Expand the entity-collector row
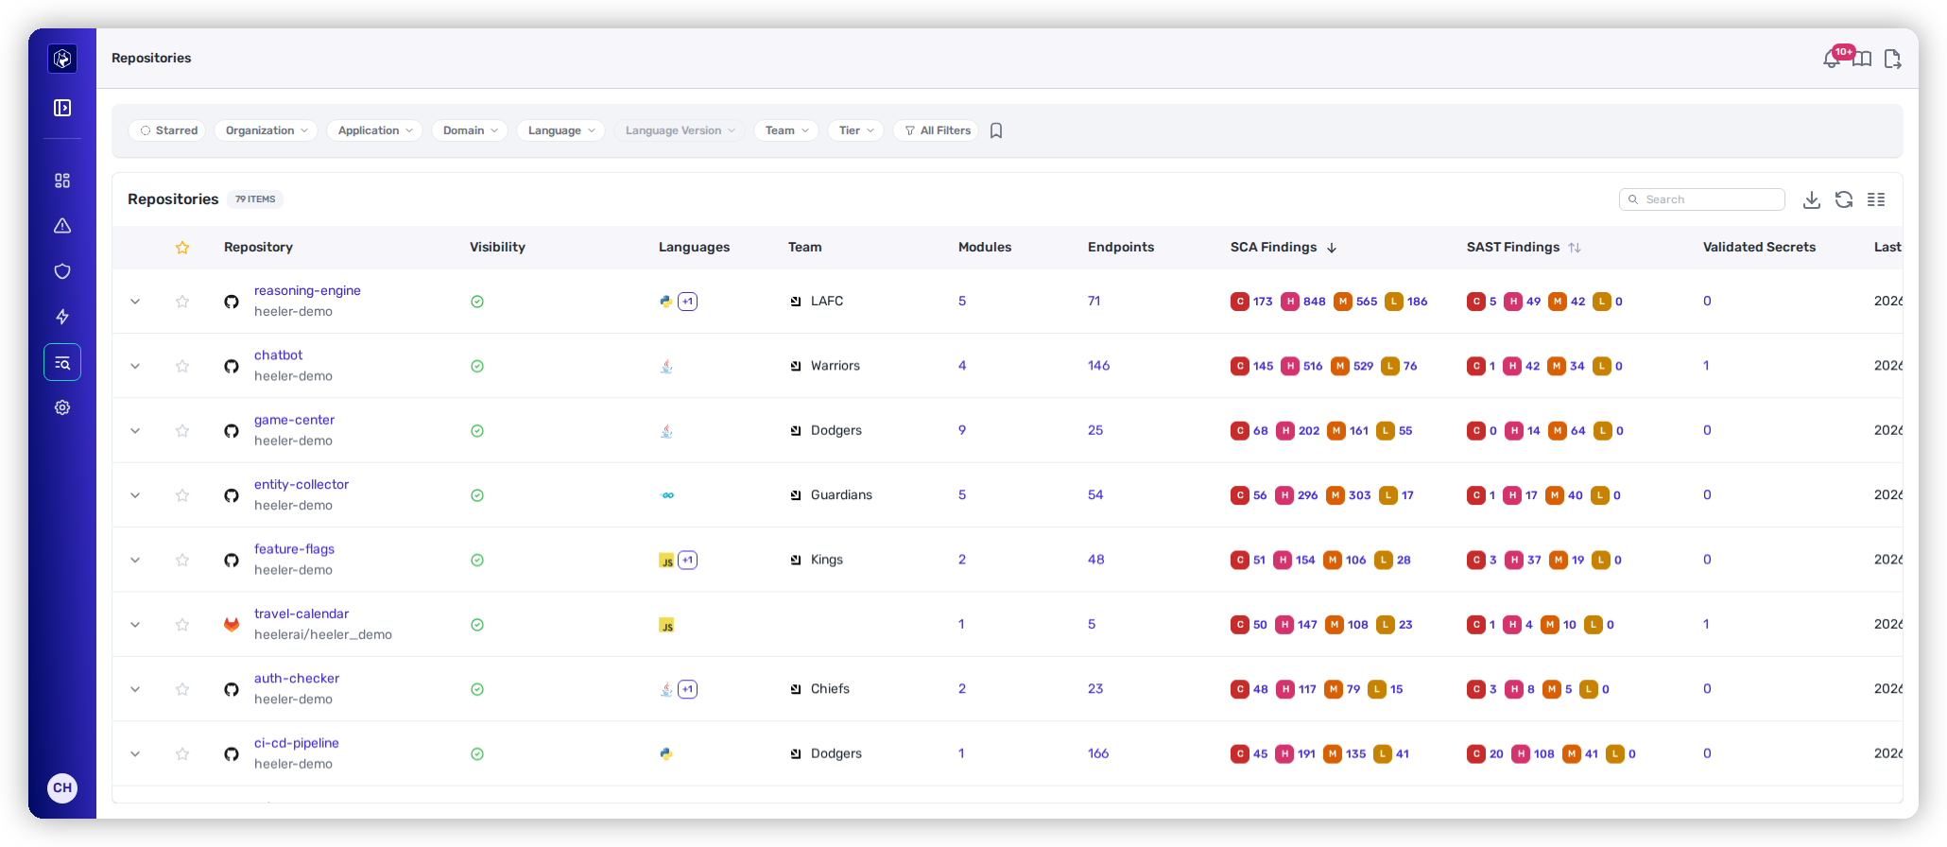Viewport: 1947px width, 847px height. (x=135, y=495)
